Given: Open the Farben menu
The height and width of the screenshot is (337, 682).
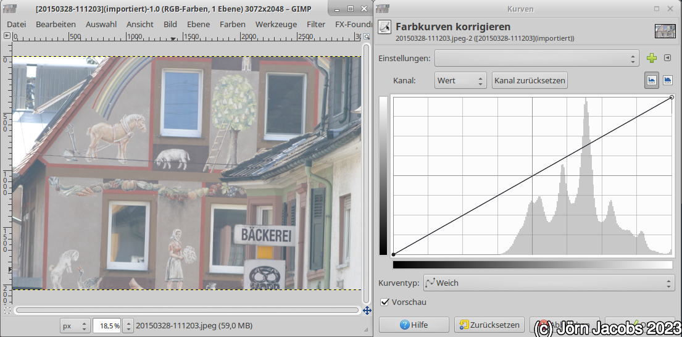Looking at the screenshot, I should 232,24.
